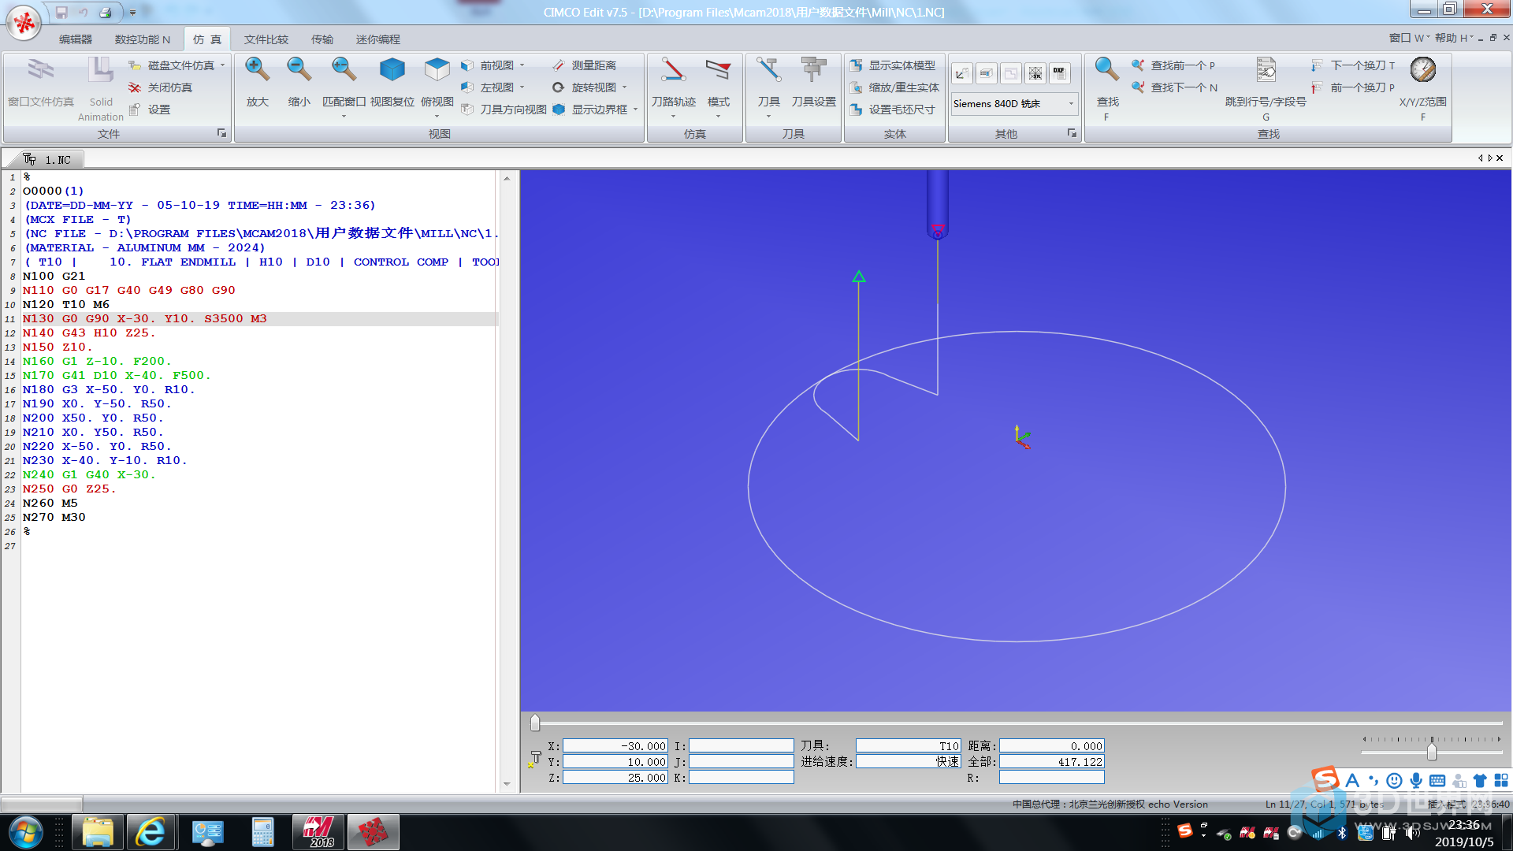Jump to previous tool change (前一个换刀)

click(x=1353, y=87)
